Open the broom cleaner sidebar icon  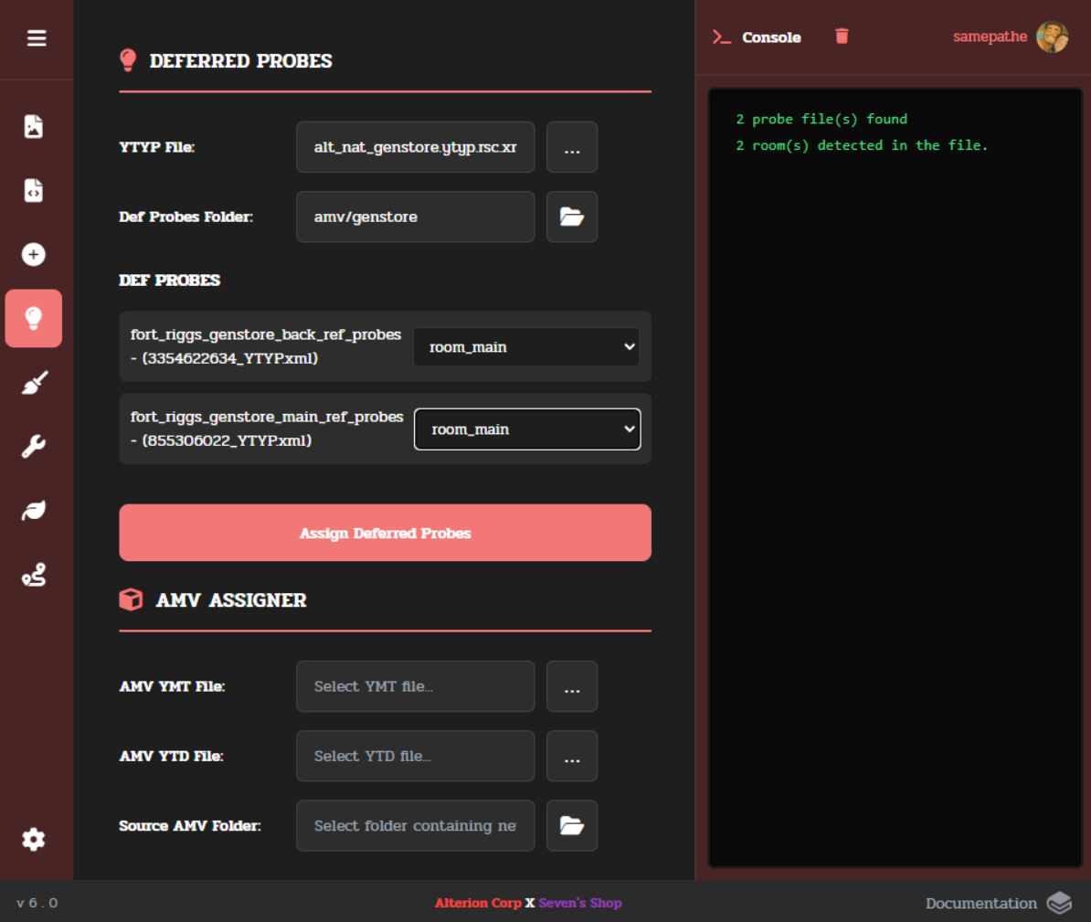(34, 382)
